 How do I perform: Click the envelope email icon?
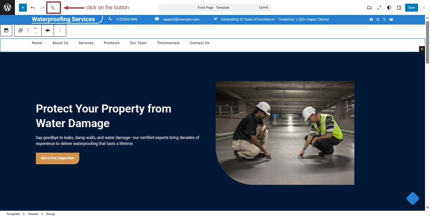[157, 19]
